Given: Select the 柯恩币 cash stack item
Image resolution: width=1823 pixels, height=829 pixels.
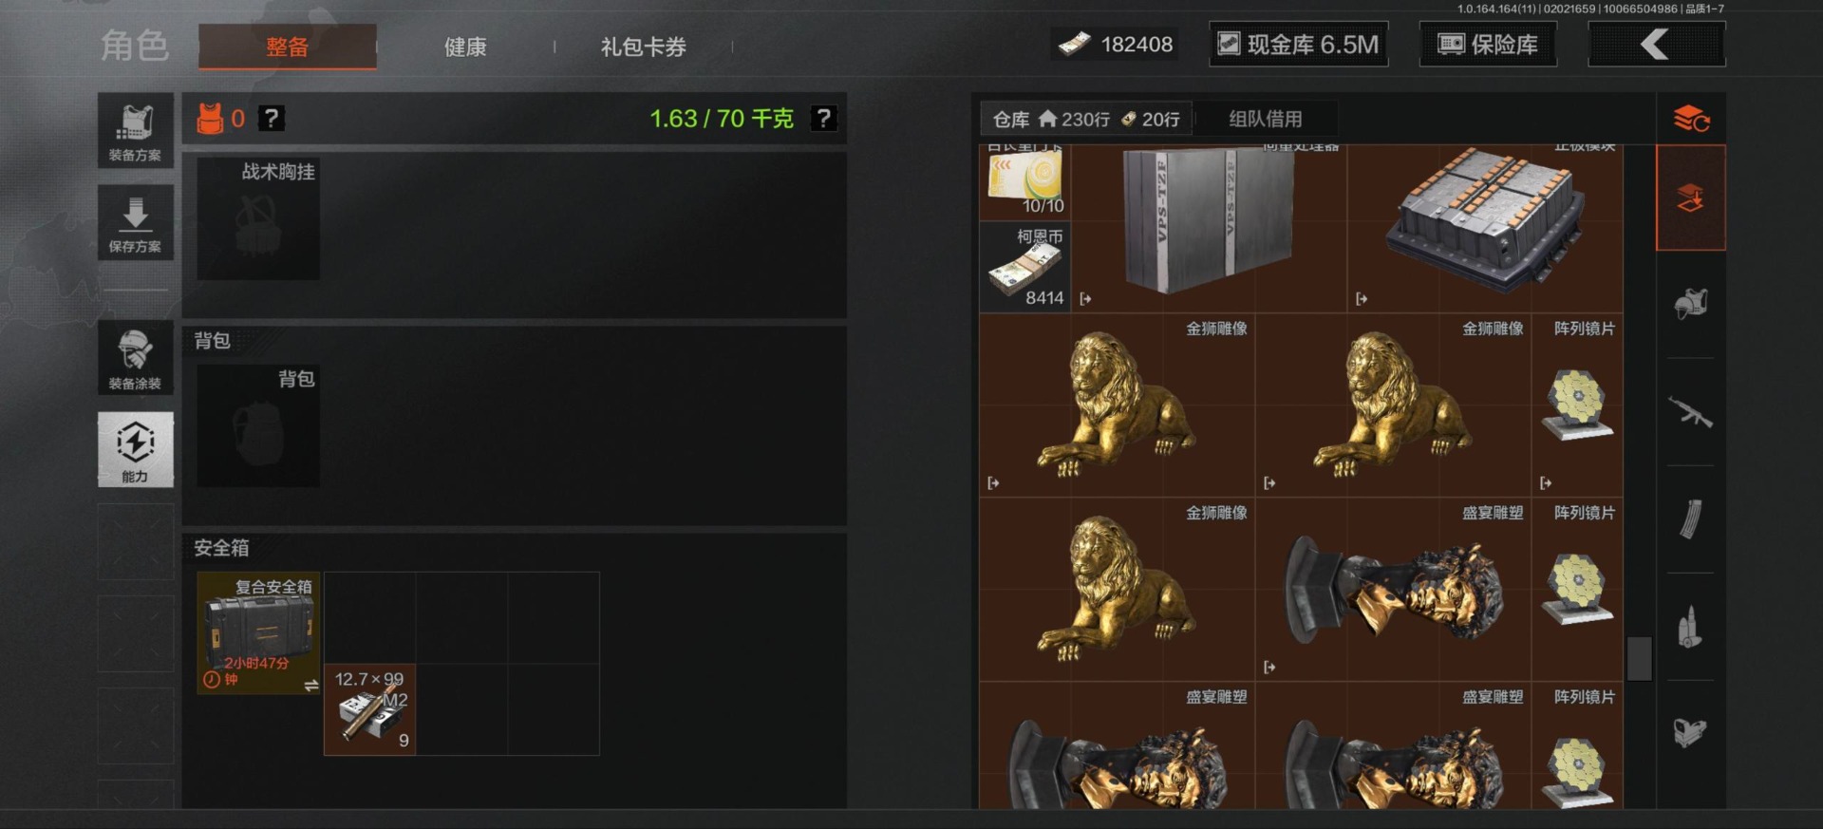Looking at the screenshot, I should [1025, 267].
